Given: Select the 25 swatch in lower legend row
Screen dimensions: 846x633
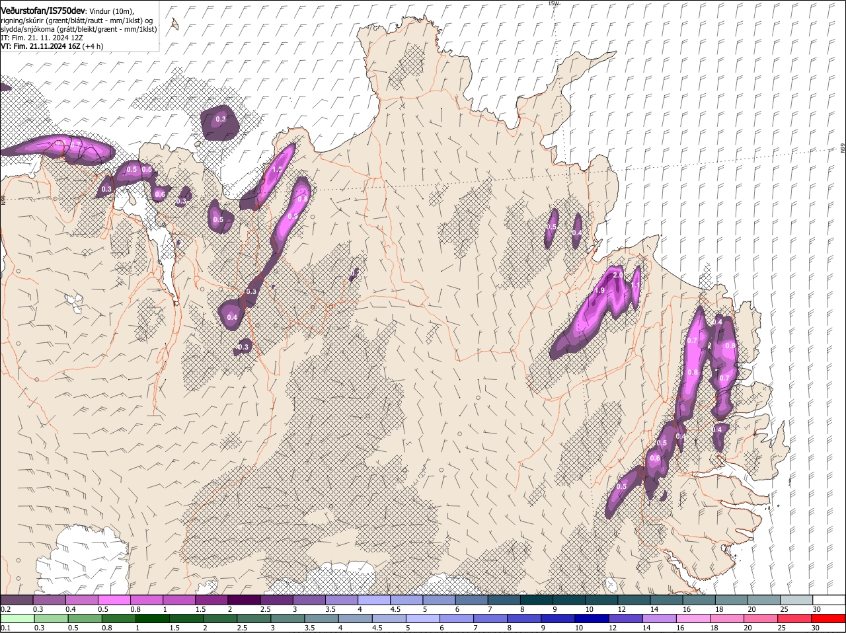Looking at the screenshot, I should tap(795, 618).
